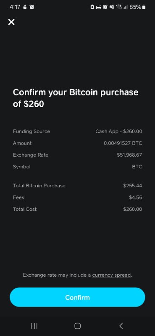Tap the Fees $4.56 row

click(x=77, y=197)
